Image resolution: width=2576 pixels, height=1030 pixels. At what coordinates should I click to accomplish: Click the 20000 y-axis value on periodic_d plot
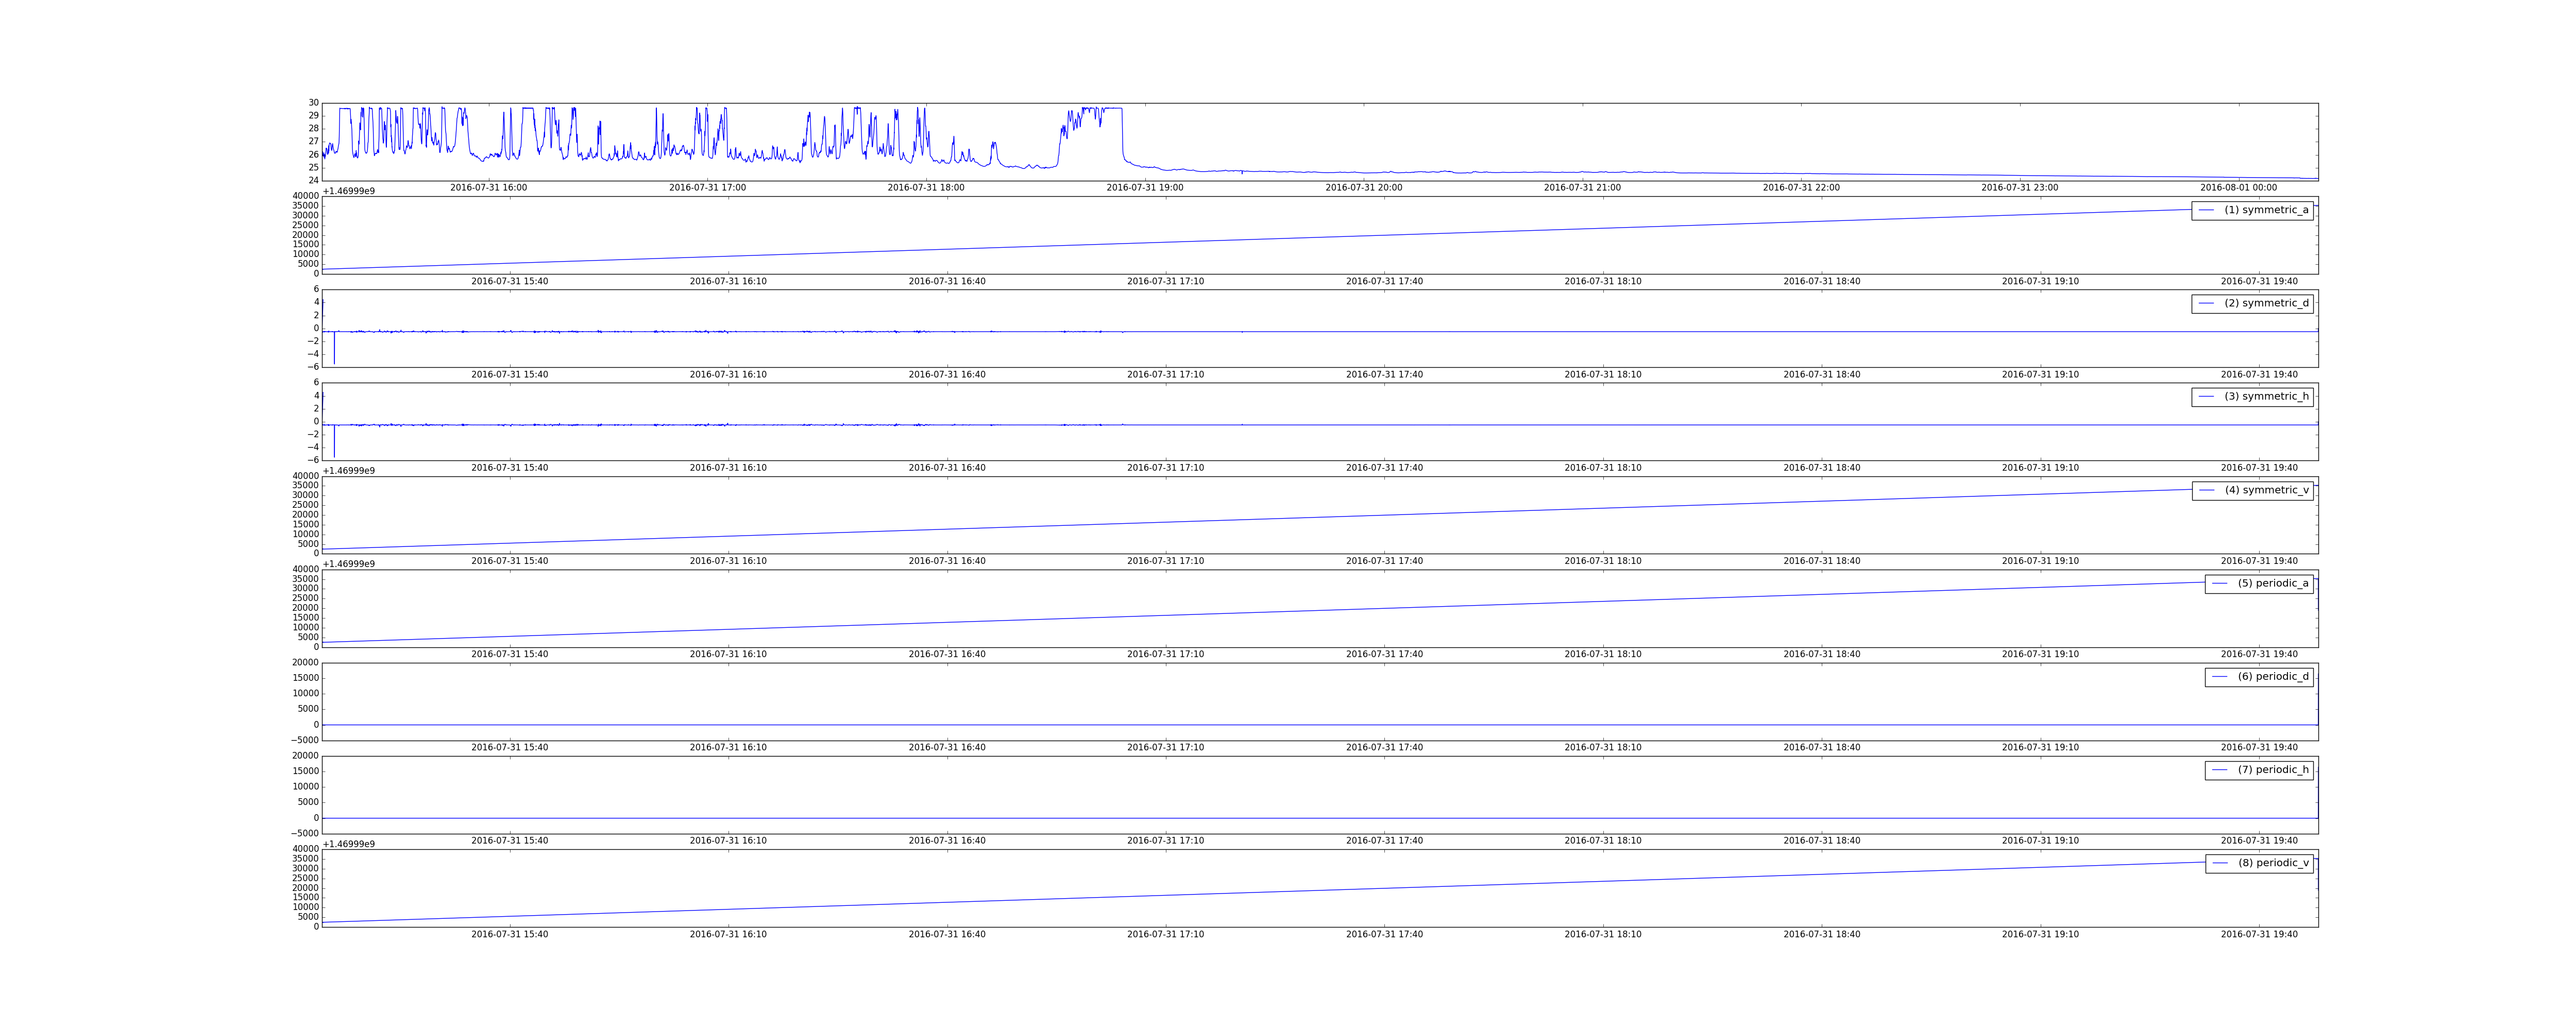point(304,663)
